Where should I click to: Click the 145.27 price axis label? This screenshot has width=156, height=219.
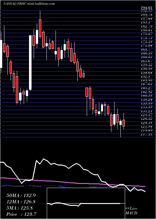point(146,88)
